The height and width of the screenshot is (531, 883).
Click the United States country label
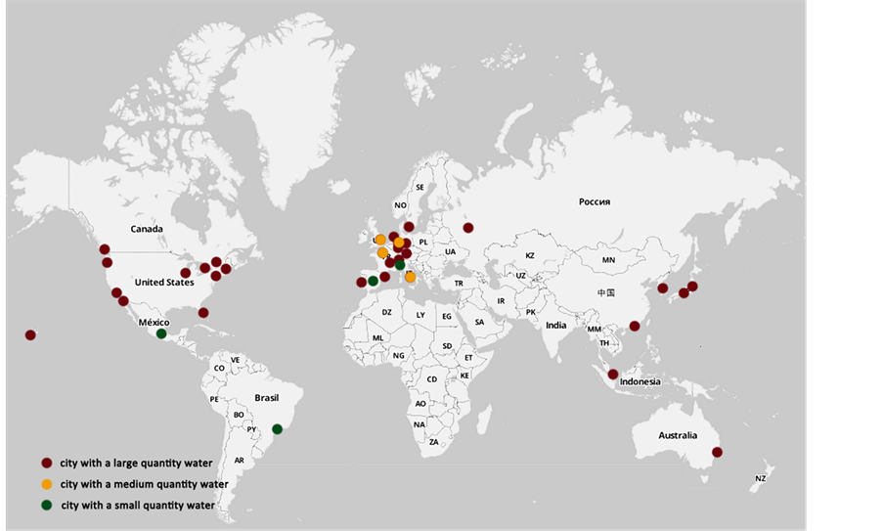164,282
